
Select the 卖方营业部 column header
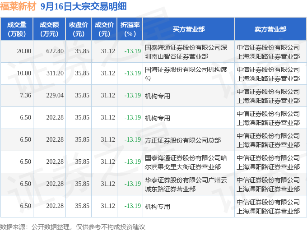pyautogui.click(x=270, y=29)
